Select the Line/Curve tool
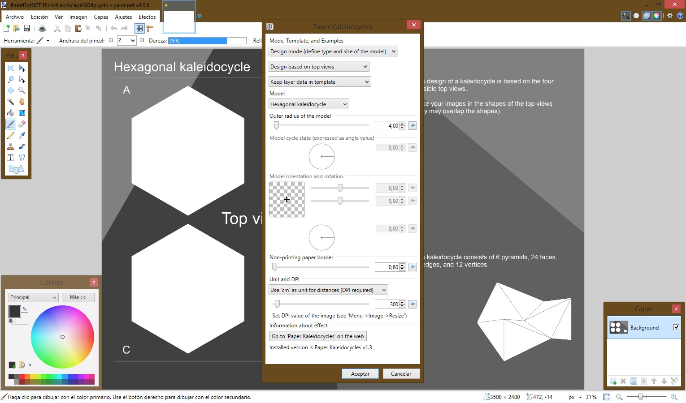The width and height of the screenshot is (686, 403). [22, 158]
